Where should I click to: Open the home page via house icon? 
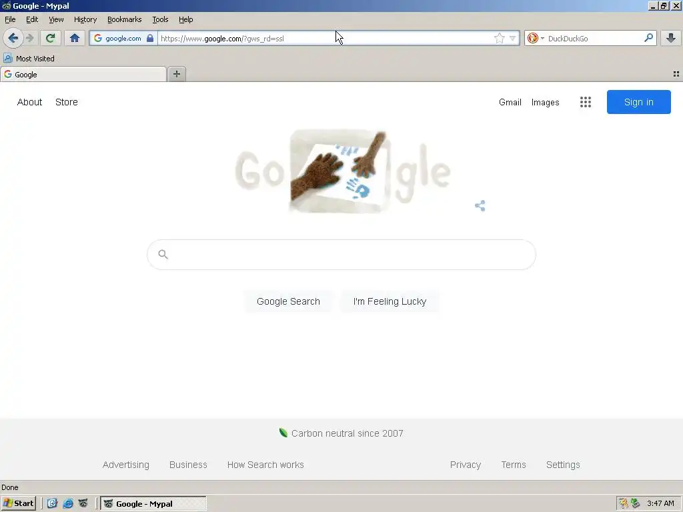click(x=75, y=38)
